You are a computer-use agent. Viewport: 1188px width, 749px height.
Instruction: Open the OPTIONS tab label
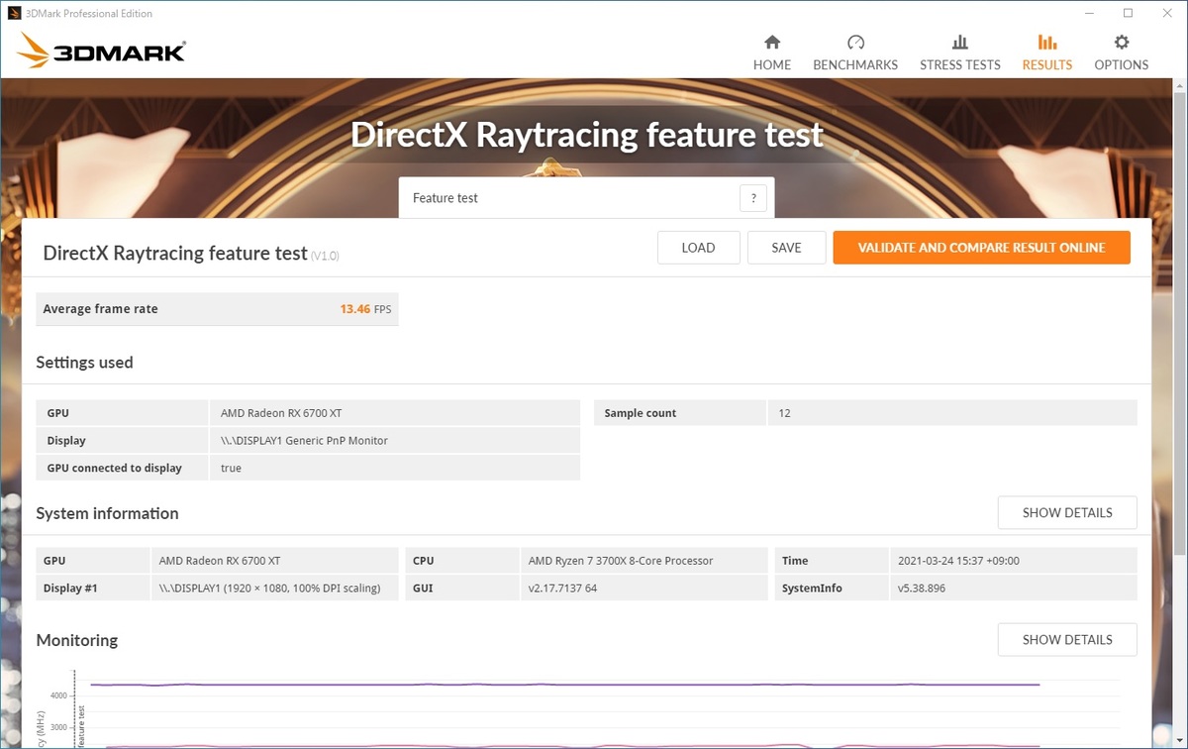(1122, 65)
